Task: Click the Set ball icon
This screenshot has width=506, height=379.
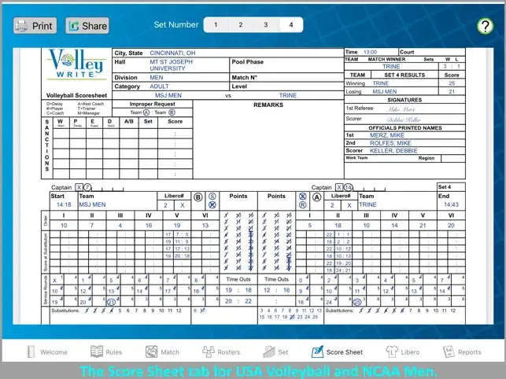Action: coord(269,351)
